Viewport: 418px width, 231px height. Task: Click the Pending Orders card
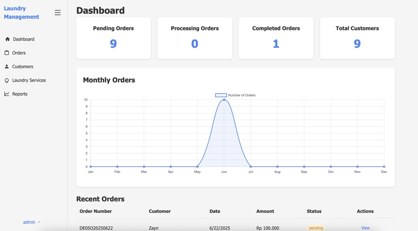tap(113, 38)
